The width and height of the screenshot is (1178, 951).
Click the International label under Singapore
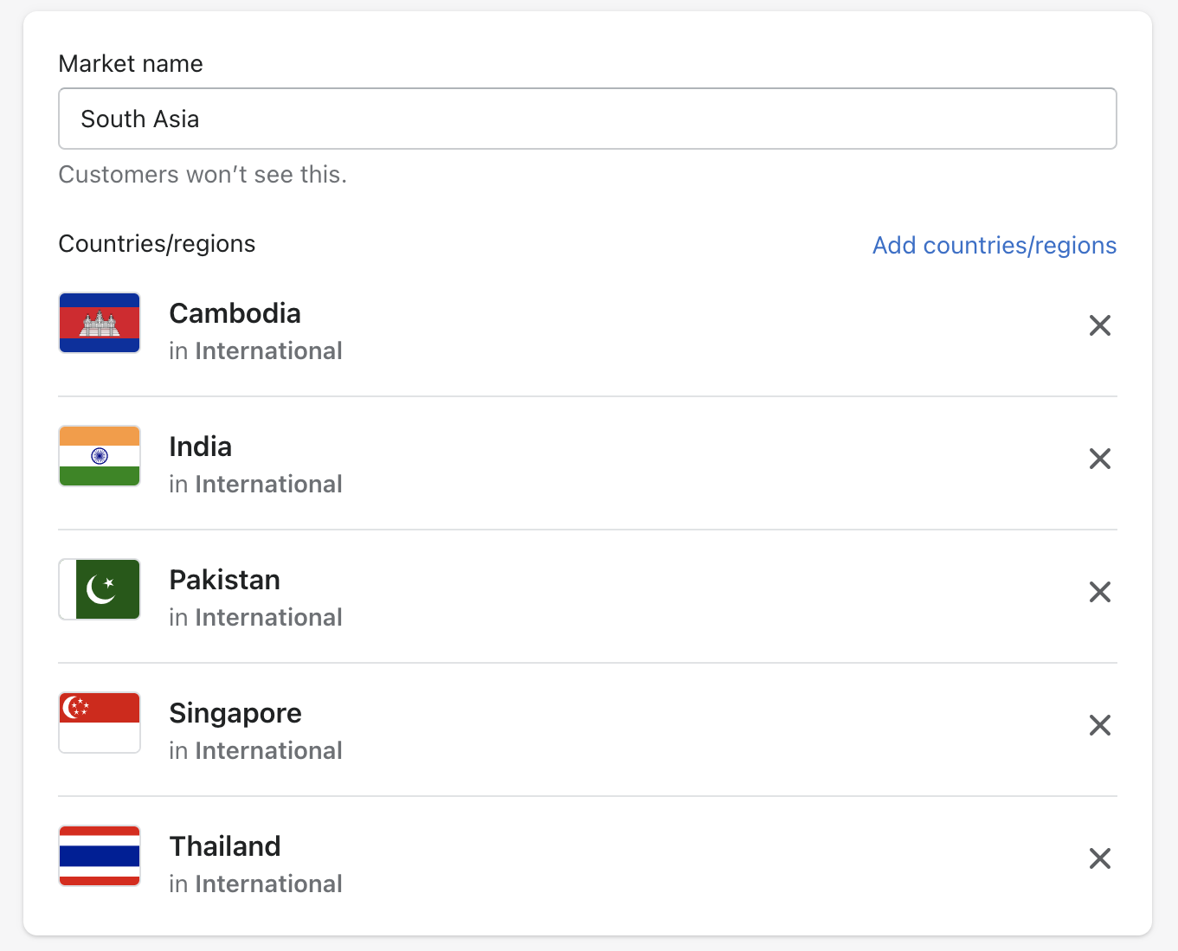(268, 750)
